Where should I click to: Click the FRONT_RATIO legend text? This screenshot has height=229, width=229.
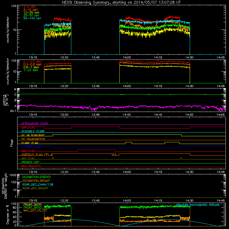tap(33, 205)
